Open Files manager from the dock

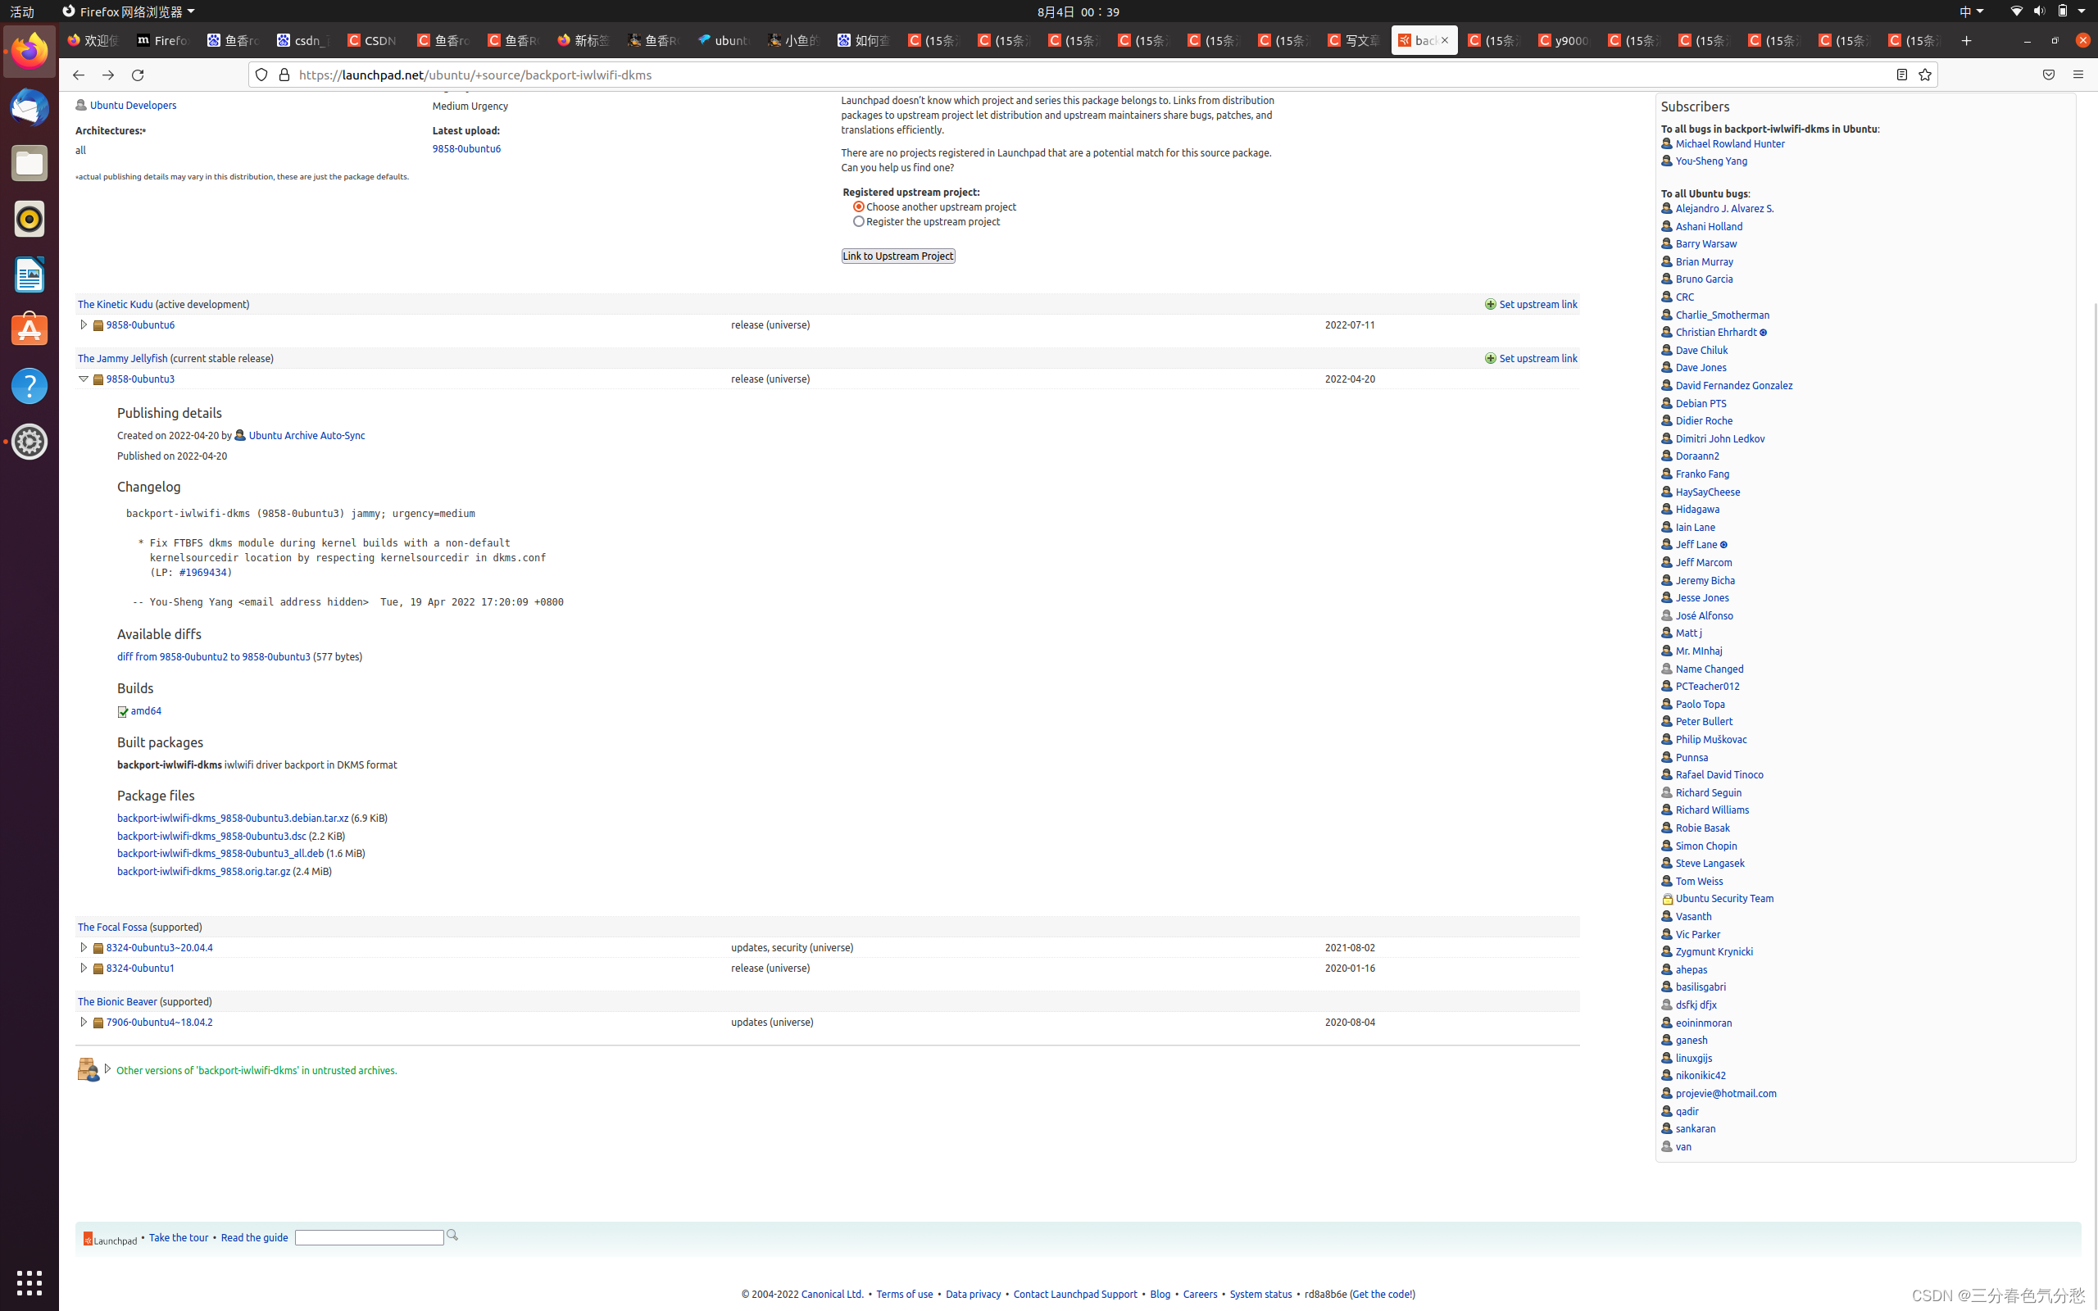(30, 163)
